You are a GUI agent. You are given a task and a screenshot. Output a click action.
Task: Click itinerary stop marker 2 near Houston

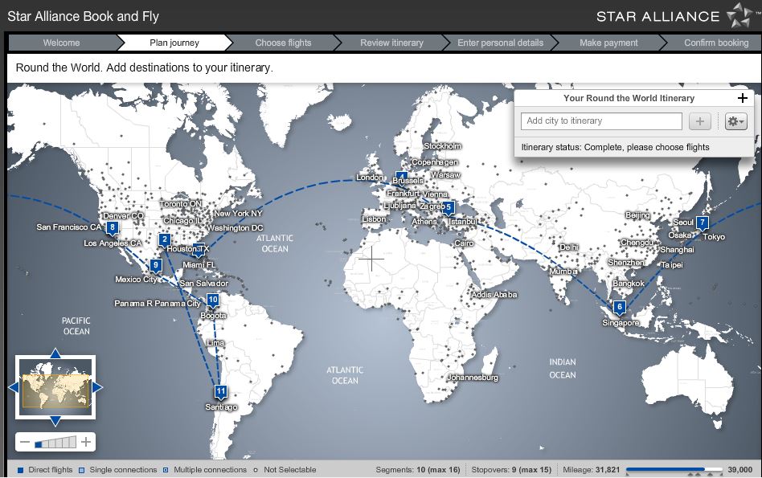pyautogui.click(x=164, y=239)
